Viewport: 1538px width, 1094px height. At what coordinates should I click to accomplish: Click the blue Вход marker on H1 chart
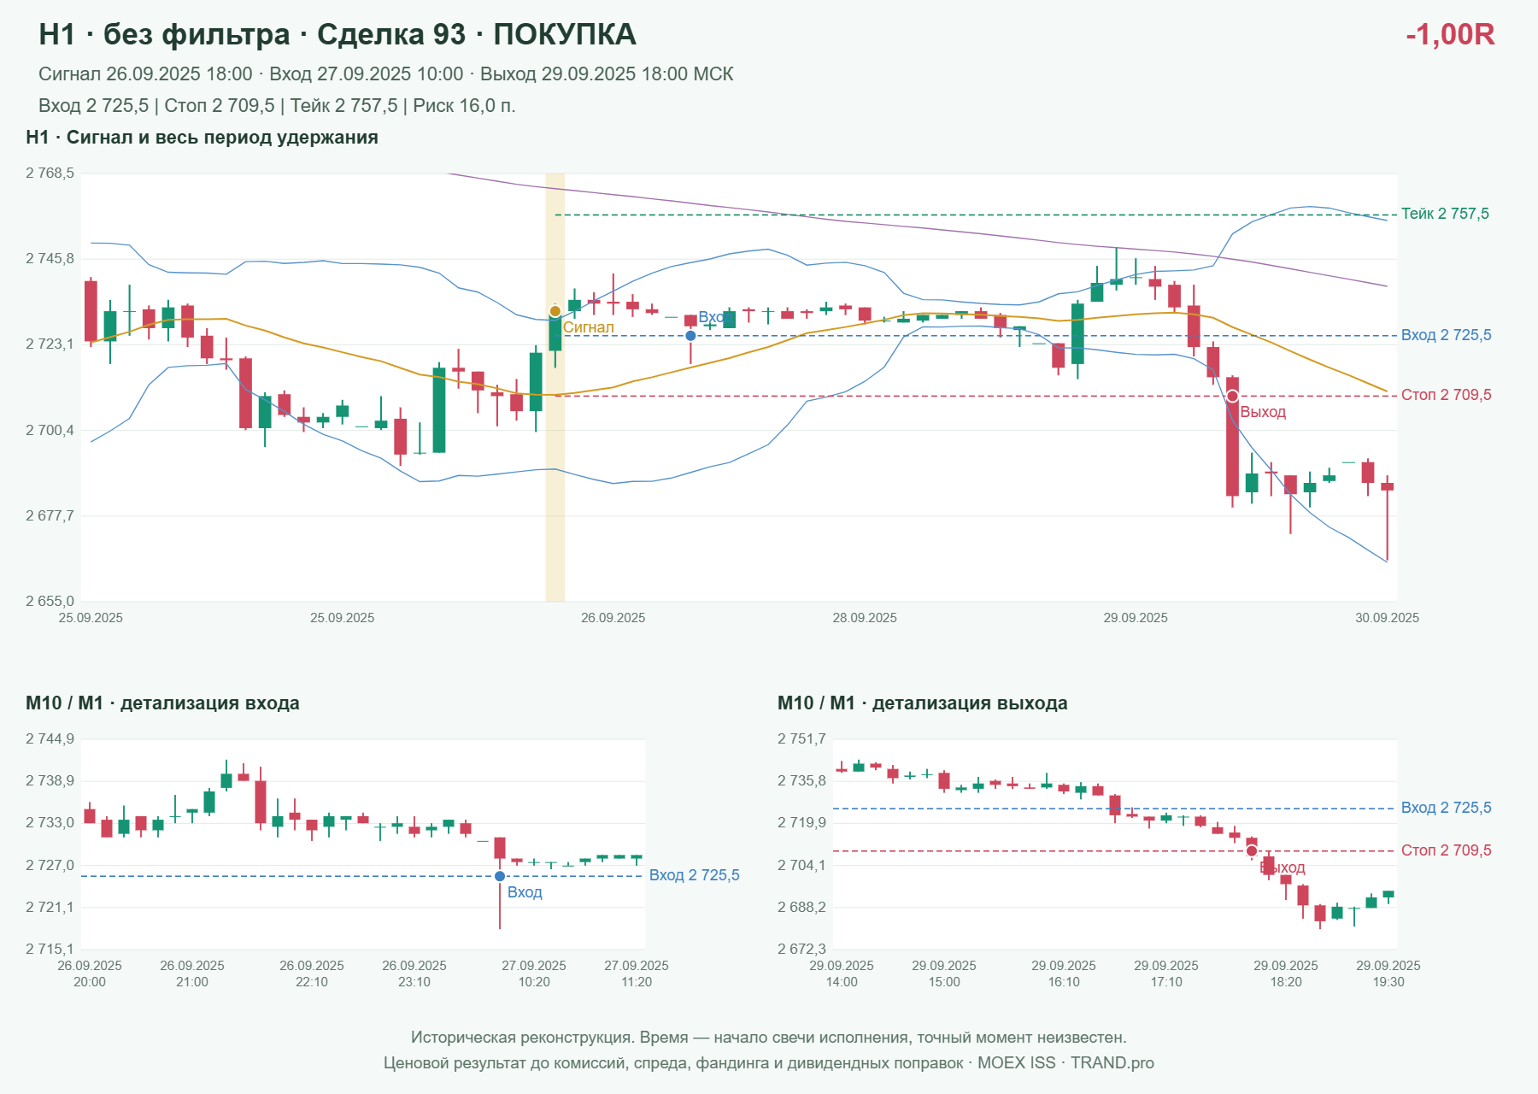(x=690, y=336)
